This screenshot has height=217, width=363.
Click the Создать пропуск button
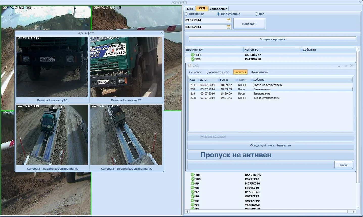(272, 39)
